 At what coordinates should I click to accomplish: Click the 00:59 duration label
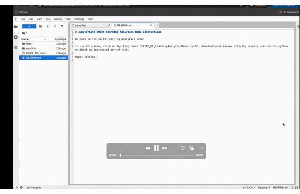(x=199, y=155)
